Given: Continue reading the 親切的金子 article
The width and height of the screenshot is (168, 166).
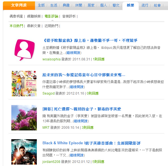Looking at the screenshot, I should (x=81, y=121).
